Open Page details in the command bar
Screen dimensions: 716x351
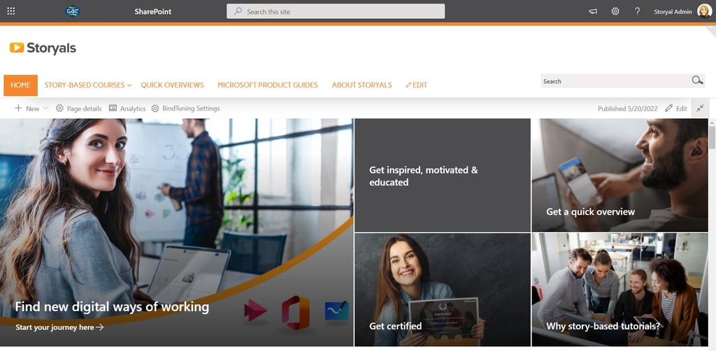pyautogui.click(x=78, y=108)
